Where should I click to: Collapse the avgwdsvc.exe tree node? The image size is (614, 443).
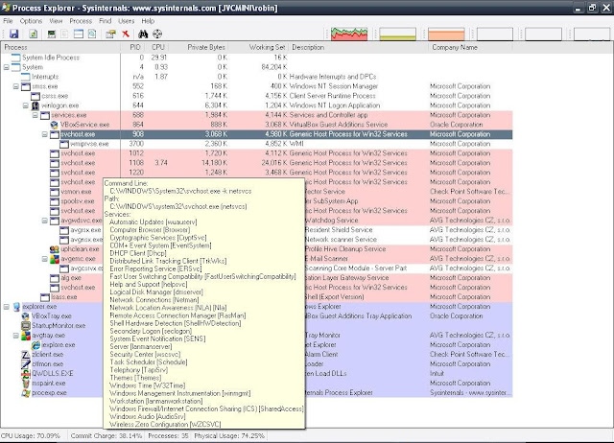pyautogui.click(x=45, y=221)
